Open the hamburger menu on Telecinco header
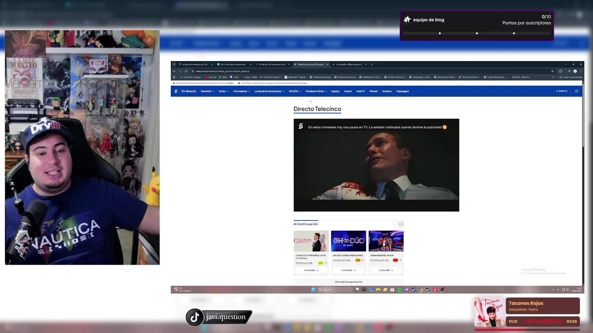Screen dimensions: 593x333 click(576, 91)
